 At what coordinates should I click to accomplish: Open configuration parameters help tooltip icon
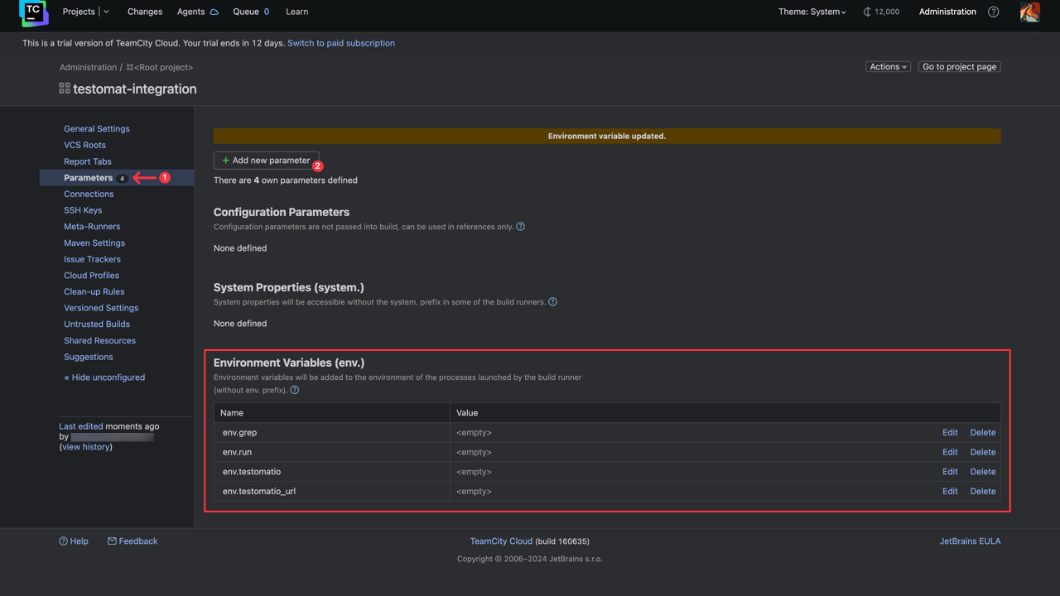pyautogui.click(x=520, y=226)
